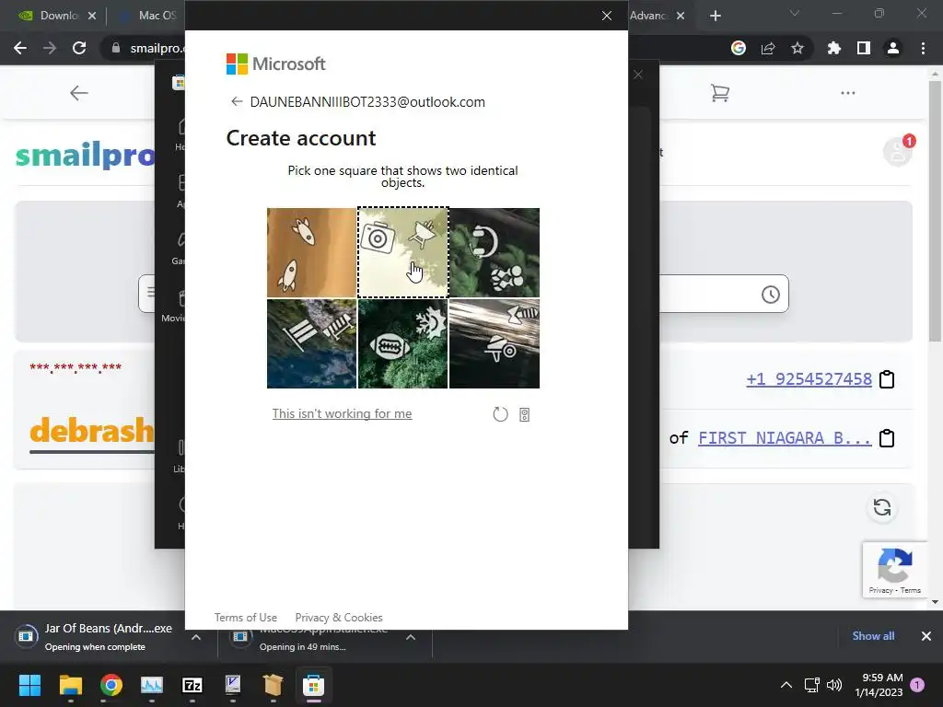The height and width of the screenshot is (707, 943).
Task: Open FIRST NIAGARA B... link
Action: point(785,438)
